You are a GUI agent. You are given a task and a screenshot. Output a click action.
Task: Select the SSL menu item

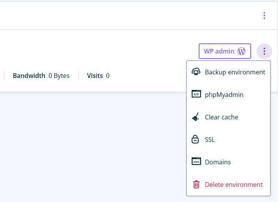[228, 140]
